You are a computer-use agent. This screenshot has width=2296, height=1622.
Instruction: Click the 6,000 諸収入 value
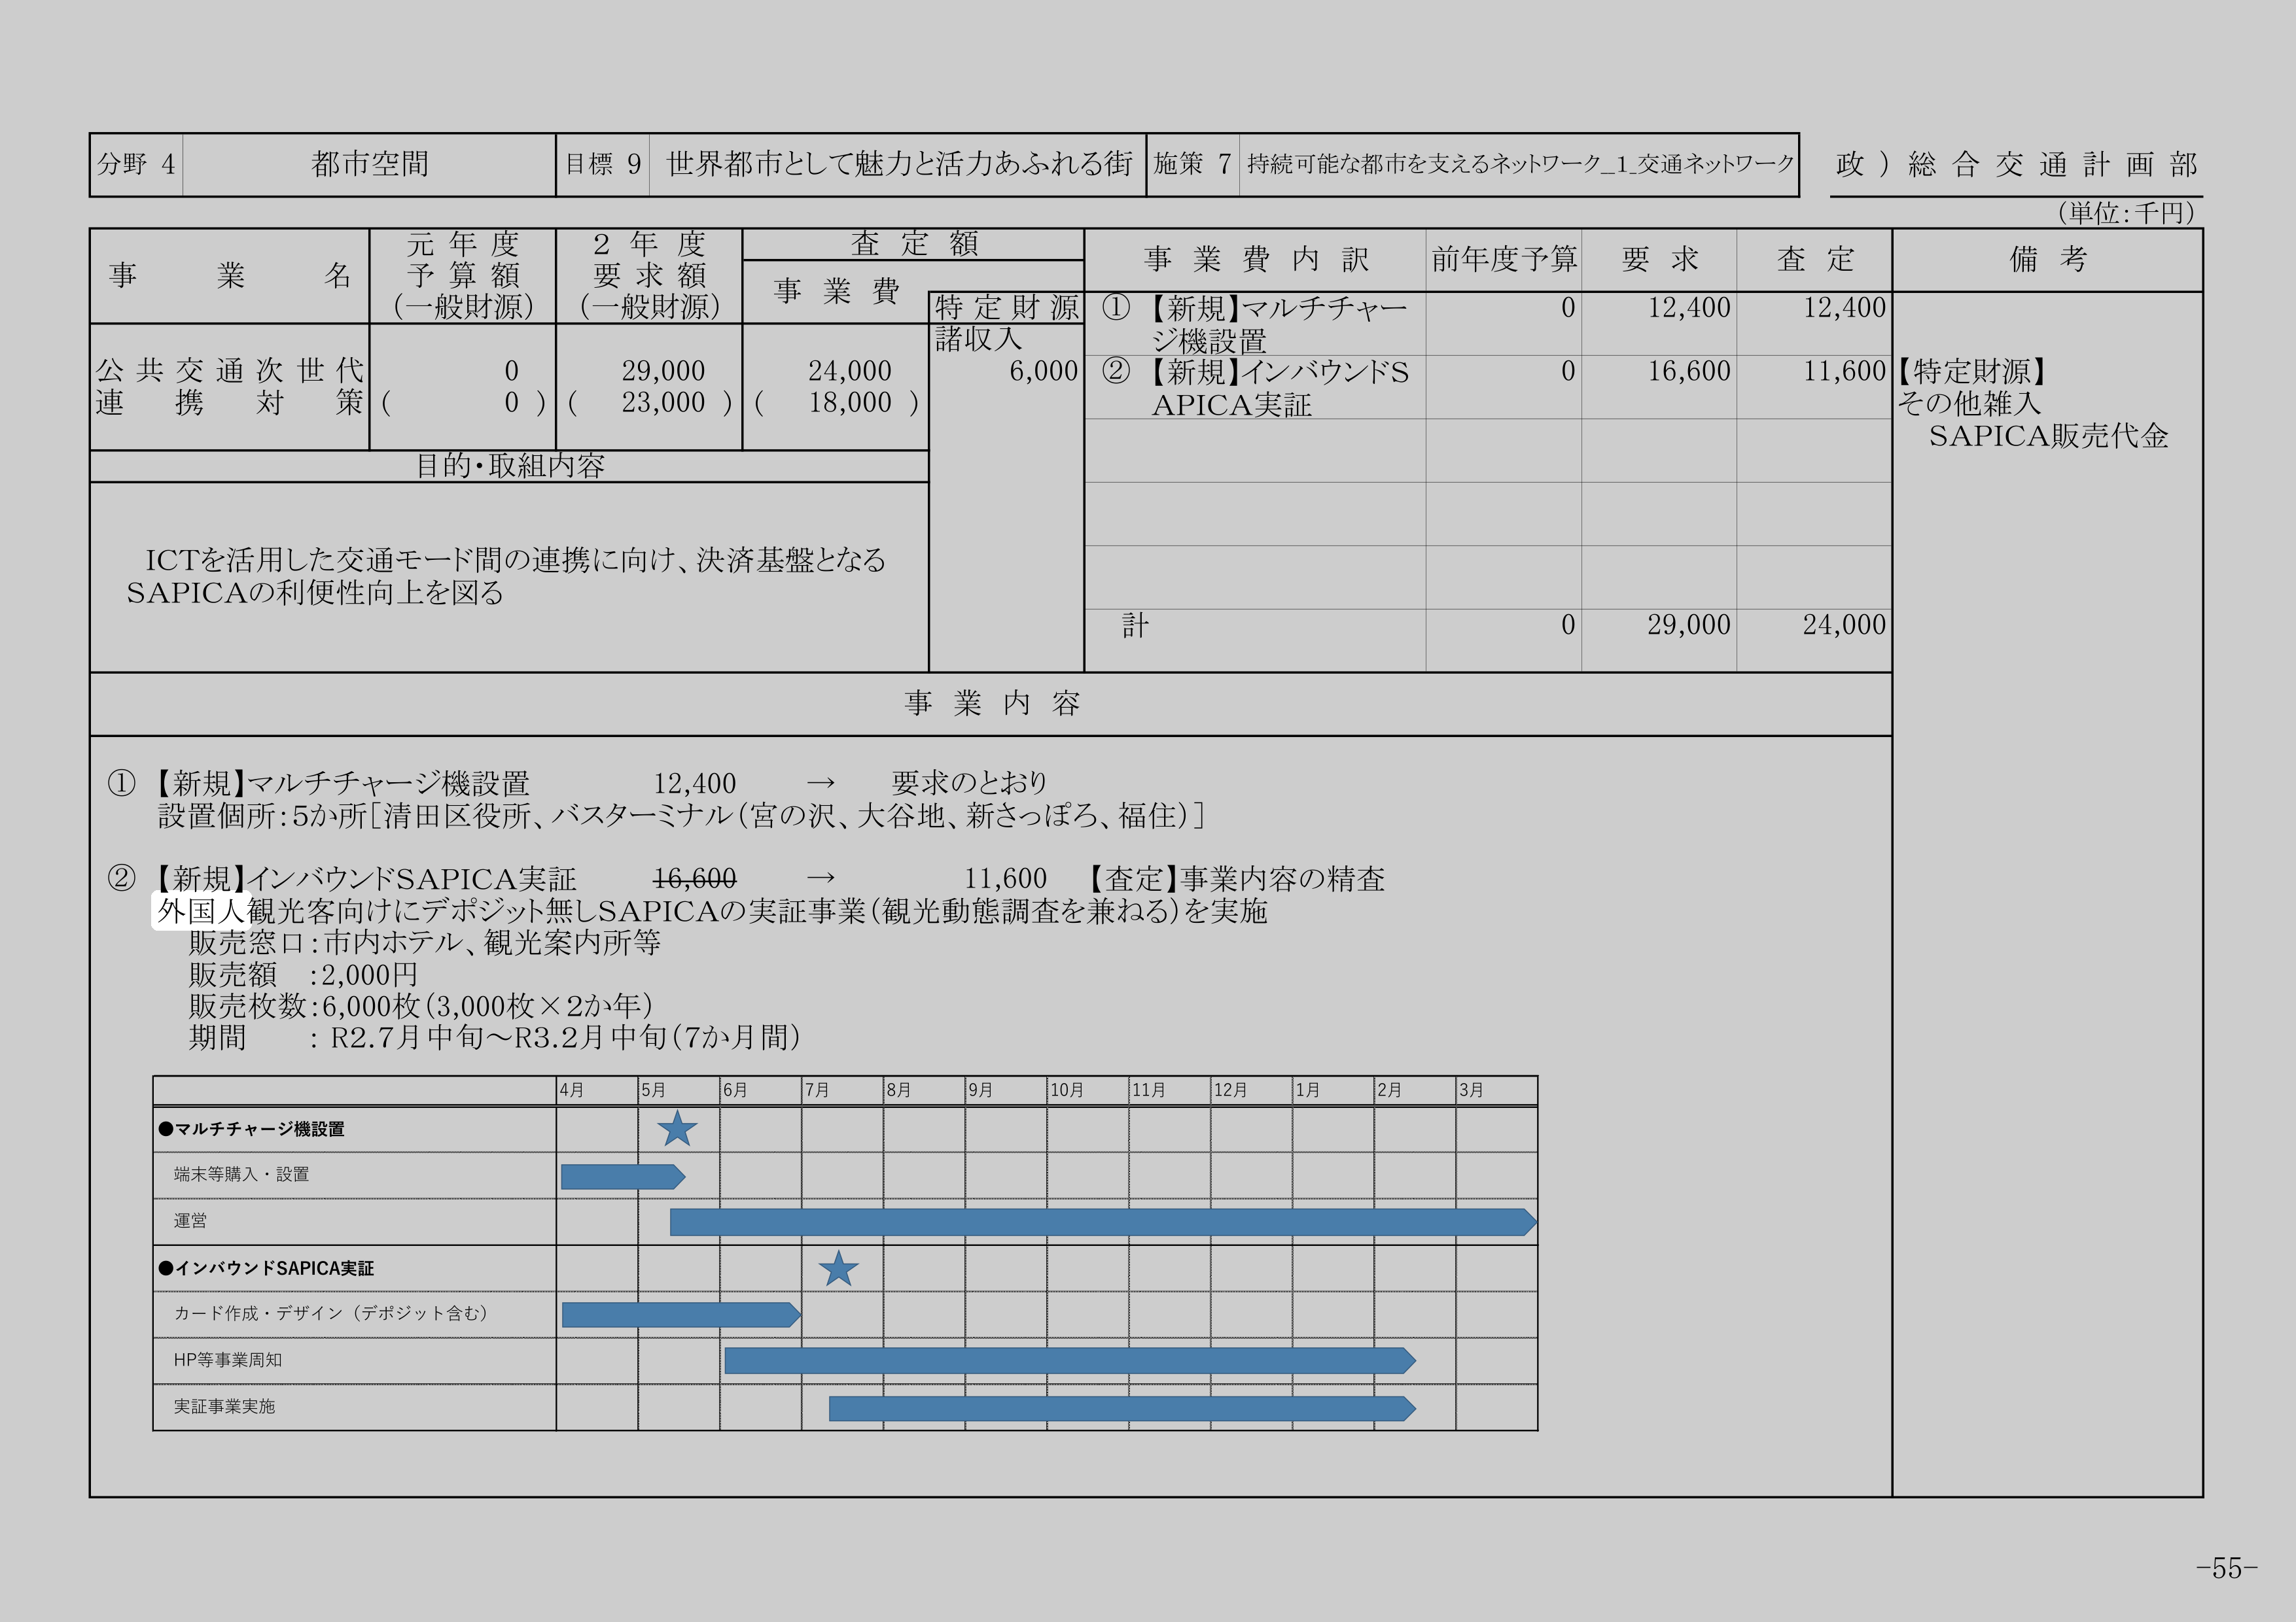click(1043, 371)
